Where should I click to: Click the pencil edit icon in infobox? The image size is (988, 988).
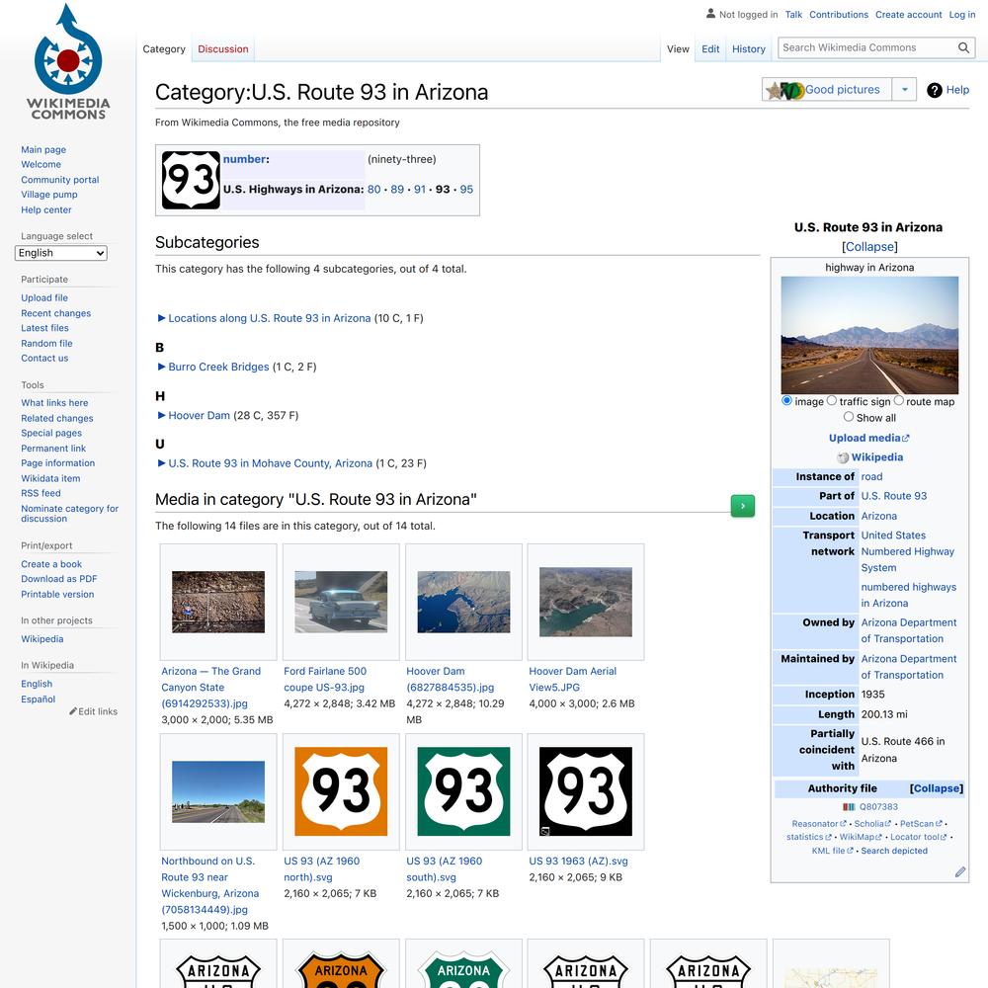coord(959,872)
